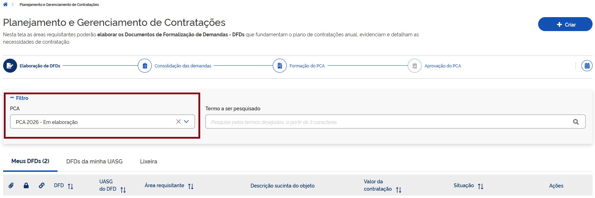Click the Aprovação do PCA step icon
Screen dimensions: 595x198
click(x=415, y=66)
